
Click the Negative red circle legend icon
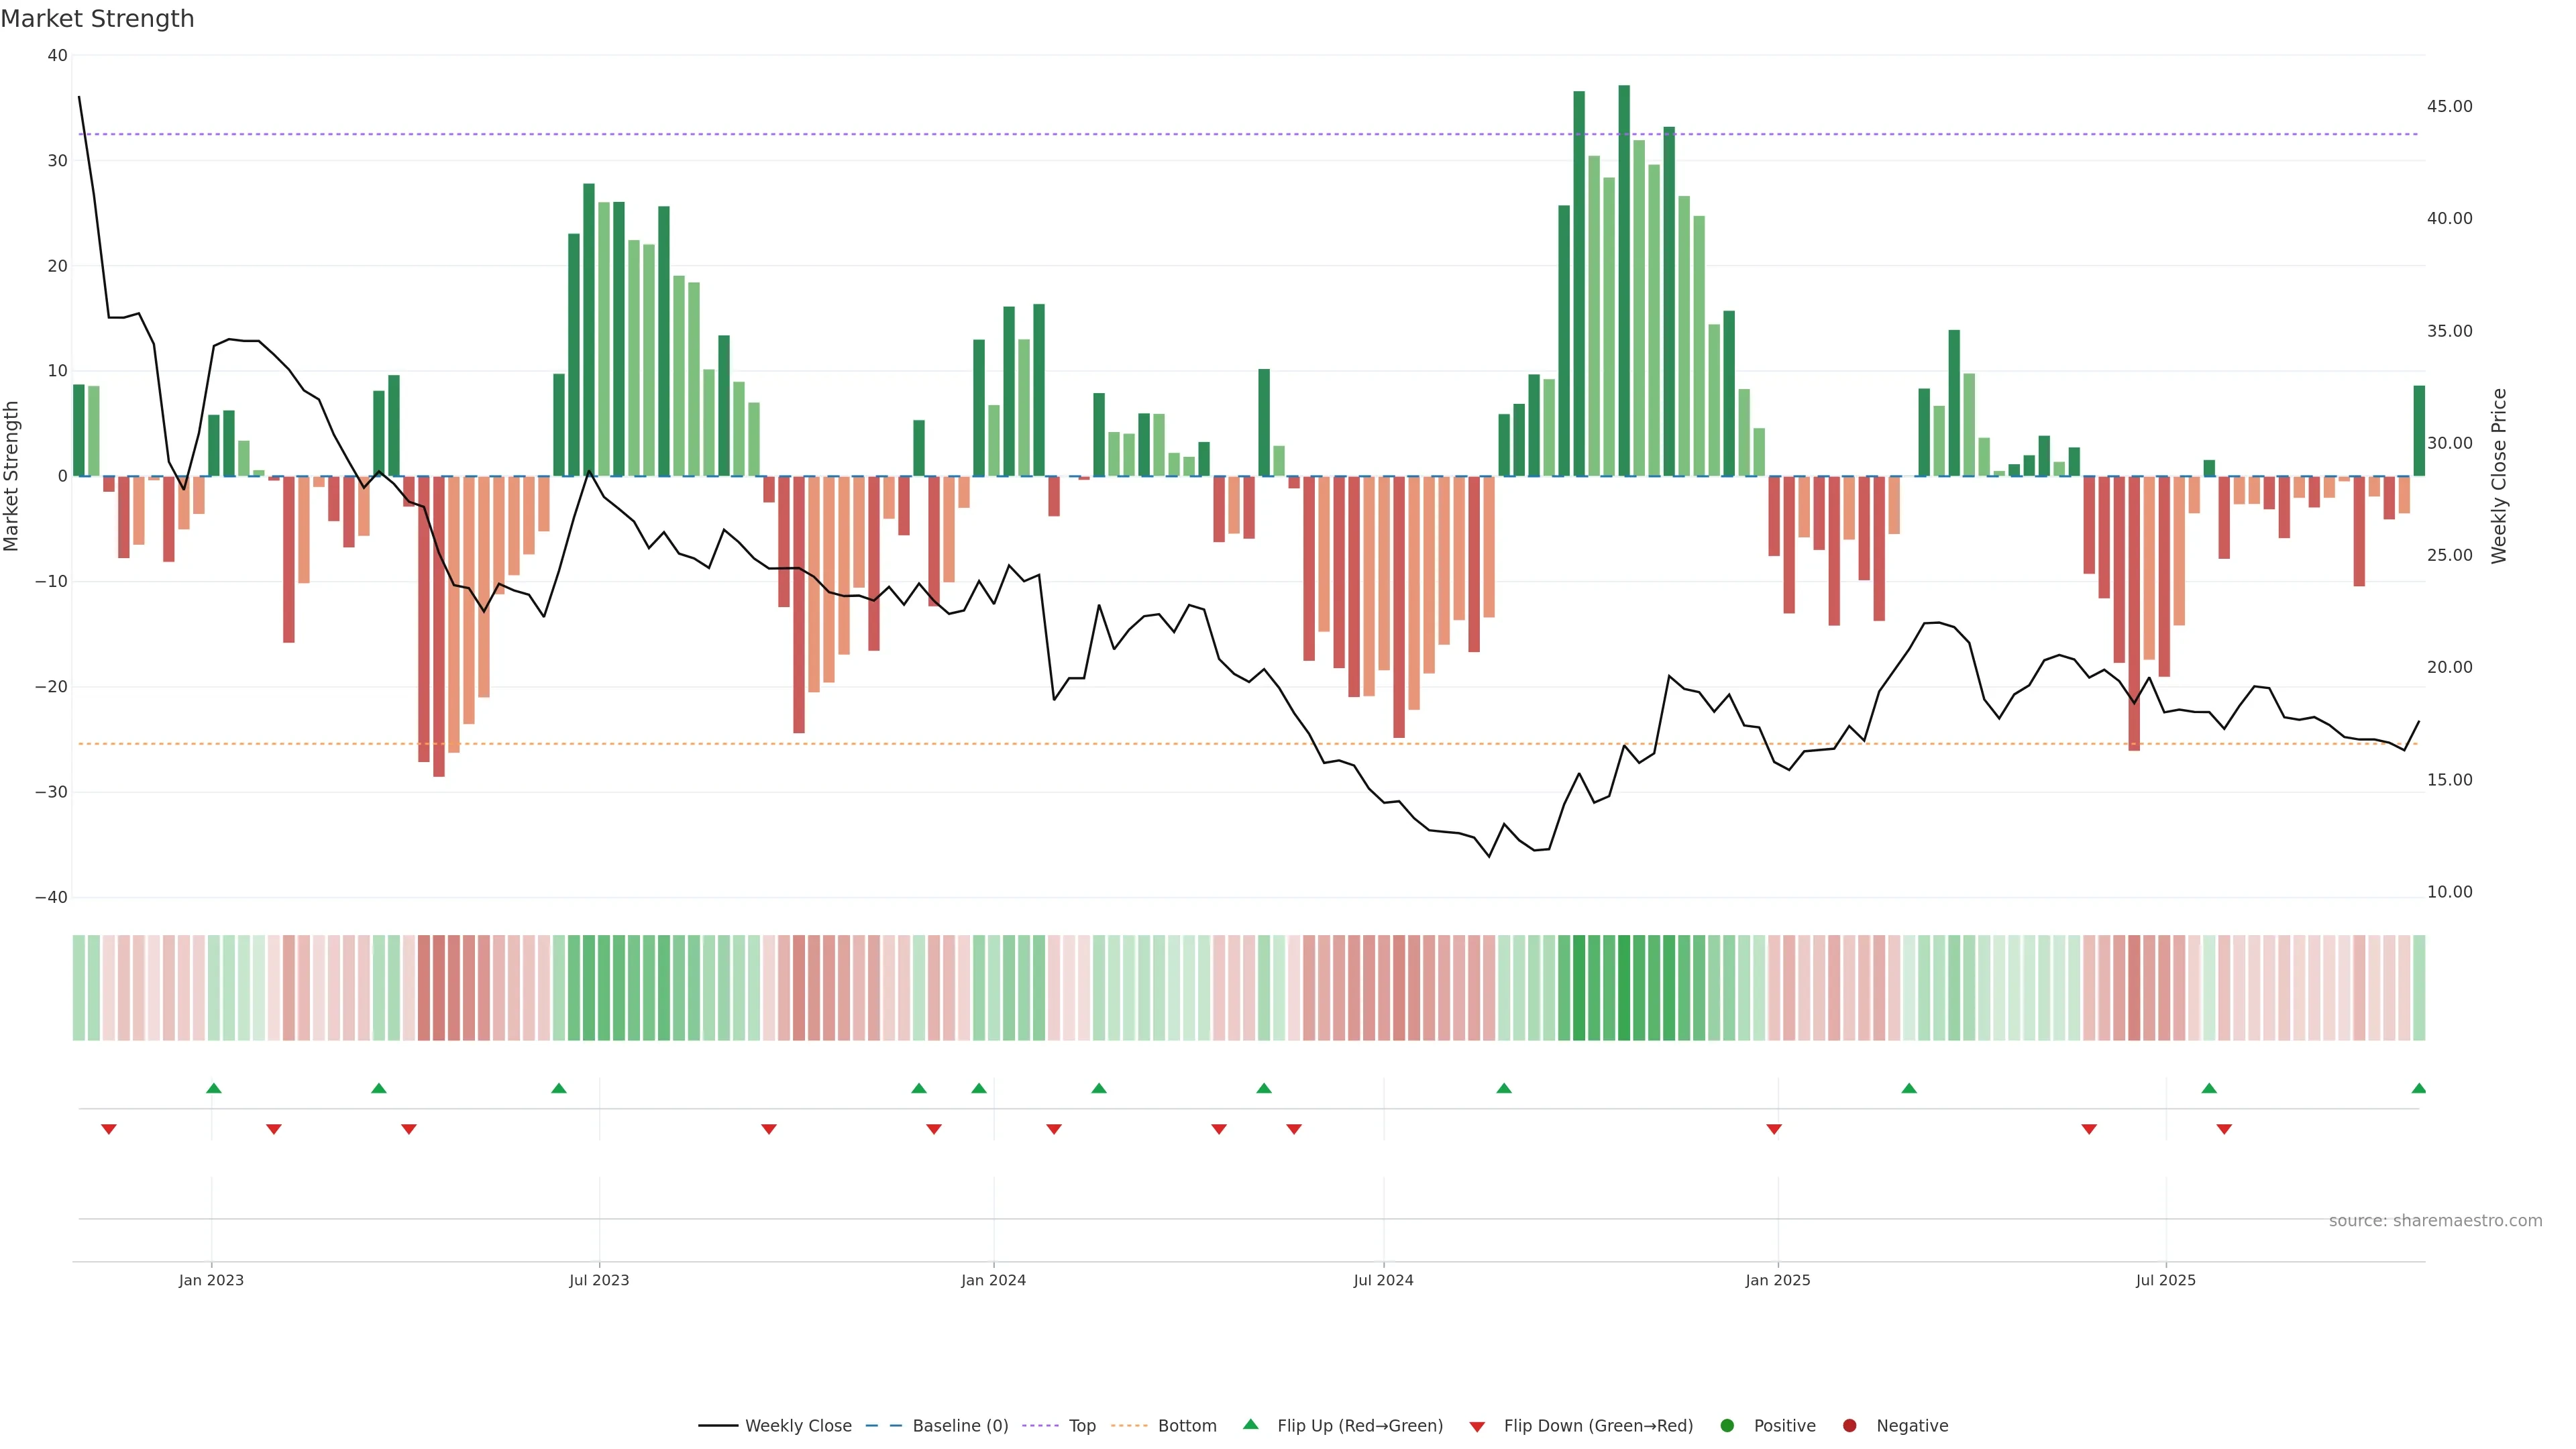[1849, 1425]
